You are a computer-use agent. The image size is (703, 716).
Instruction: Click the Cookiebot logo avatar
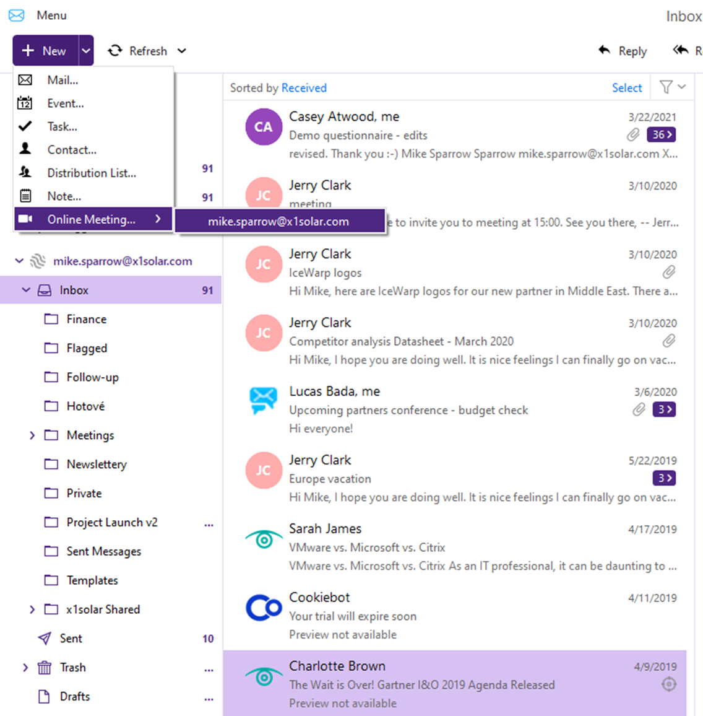(x=264, y=608)
